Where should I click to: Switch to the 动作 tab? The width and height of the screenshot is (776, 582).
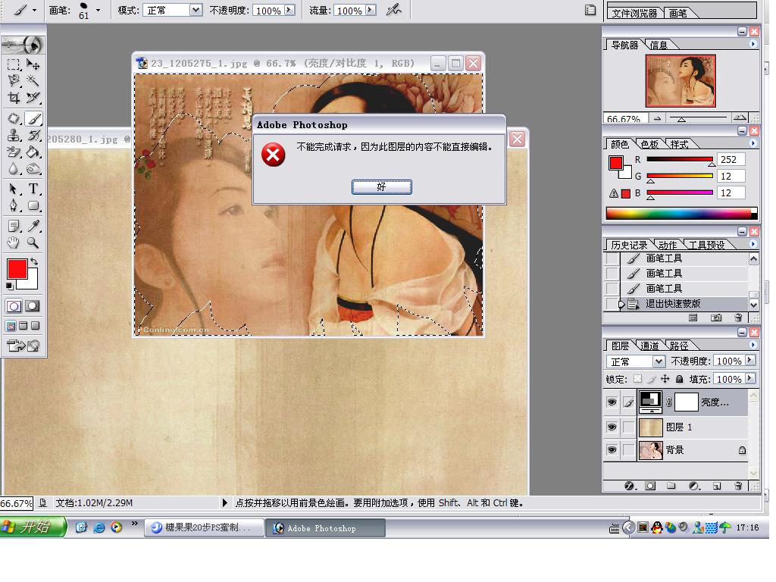tap(667, 245)
